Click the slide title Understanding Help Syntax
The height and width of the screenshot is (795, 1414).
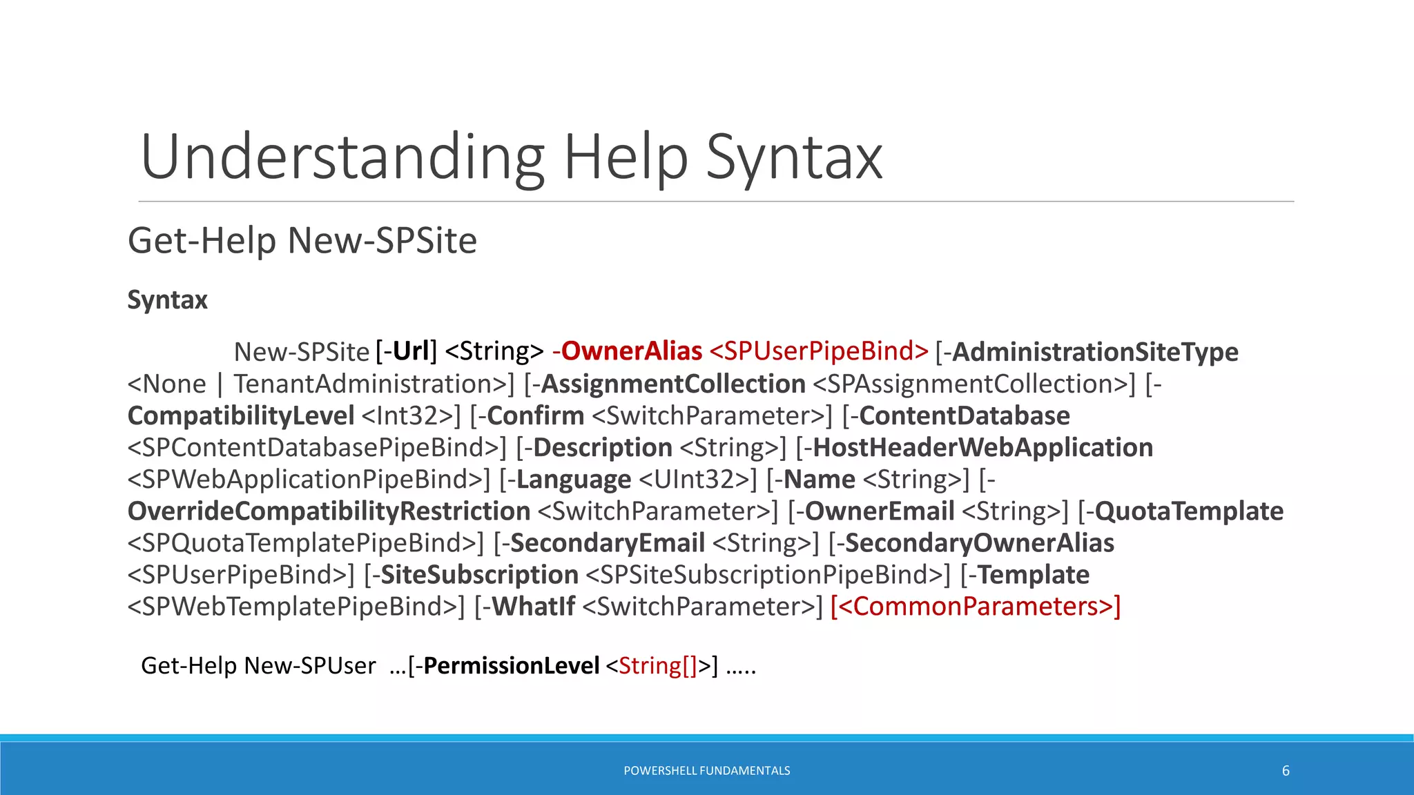tap(512, 158)
